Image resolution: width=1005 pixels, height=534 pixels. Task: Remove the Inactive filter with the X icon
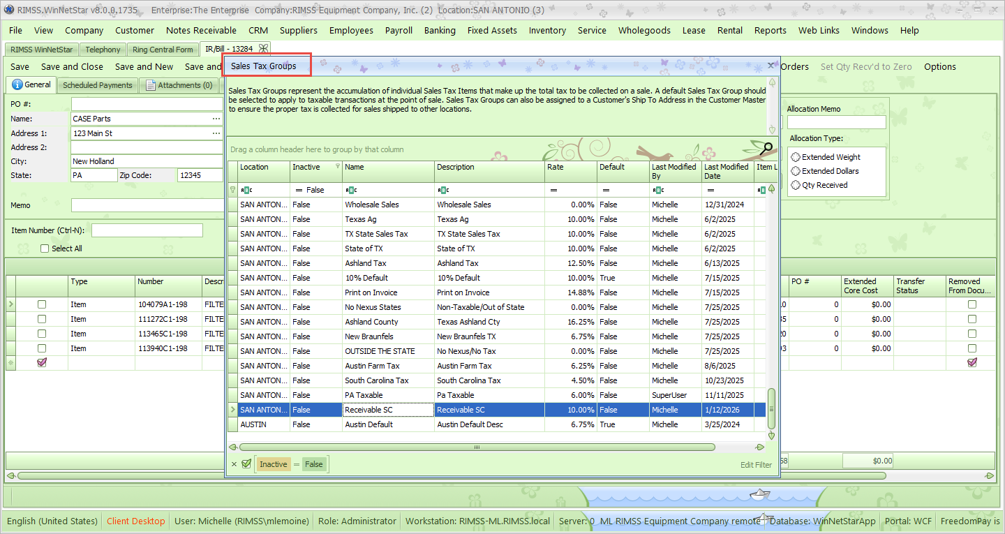coord(234,464)
